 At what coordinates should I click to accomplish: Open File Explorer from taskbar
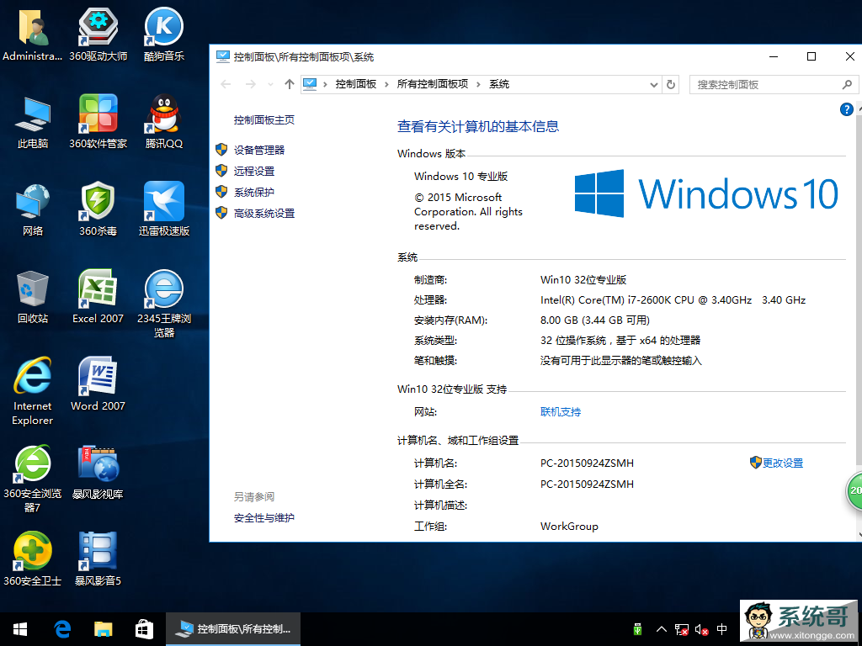coord(103,629)
